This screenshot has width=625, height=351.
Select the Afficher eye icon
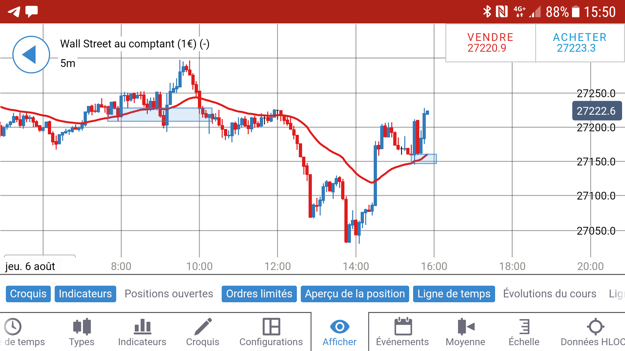coord(340,327)
